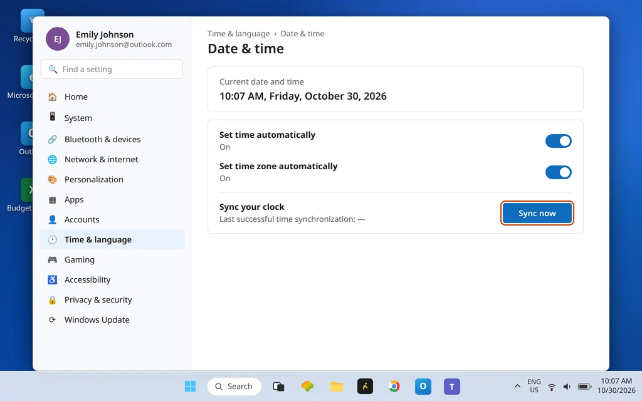Turn off Set time zone automatically toggle
Image resolution: width=642 pixels, height=401 pixels.
559,172
